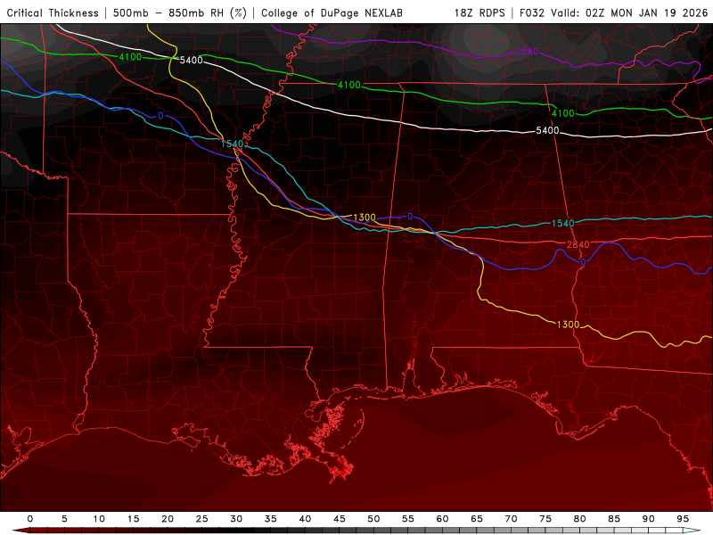Screen dimensions: 713x535
Task: Click the '60' colorbar tick label
Action: [x=442, y=519]
